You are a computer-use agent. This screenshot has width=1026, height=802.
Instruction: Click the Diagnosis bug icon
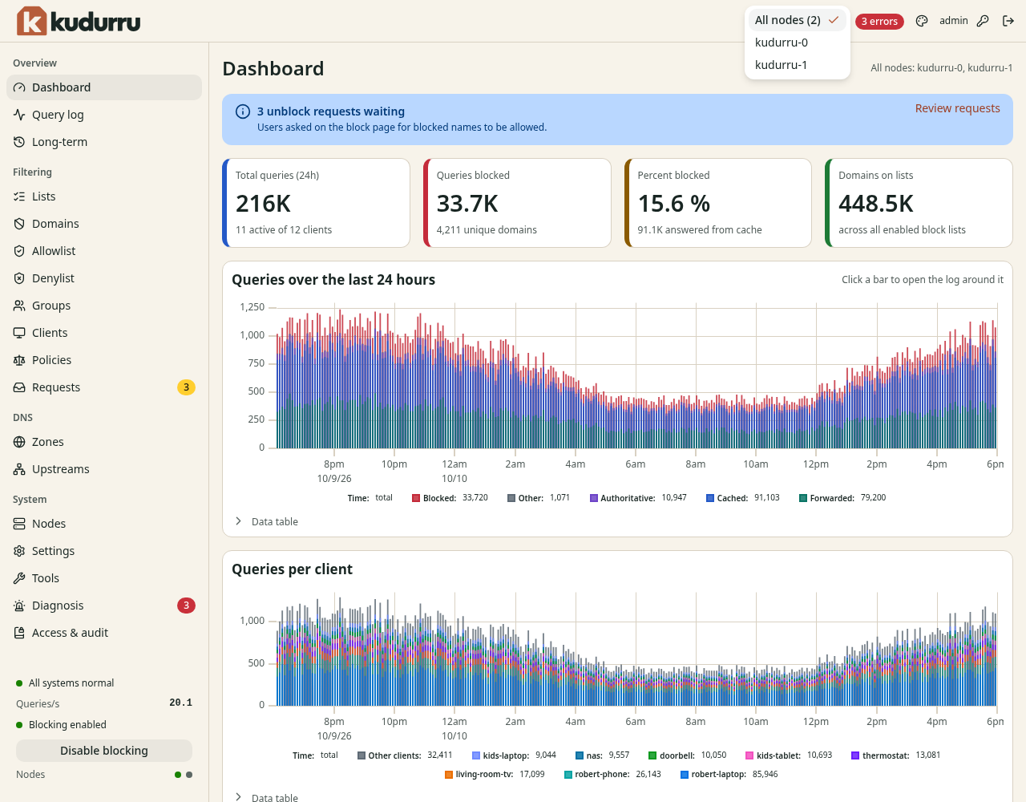click(19, 606)
